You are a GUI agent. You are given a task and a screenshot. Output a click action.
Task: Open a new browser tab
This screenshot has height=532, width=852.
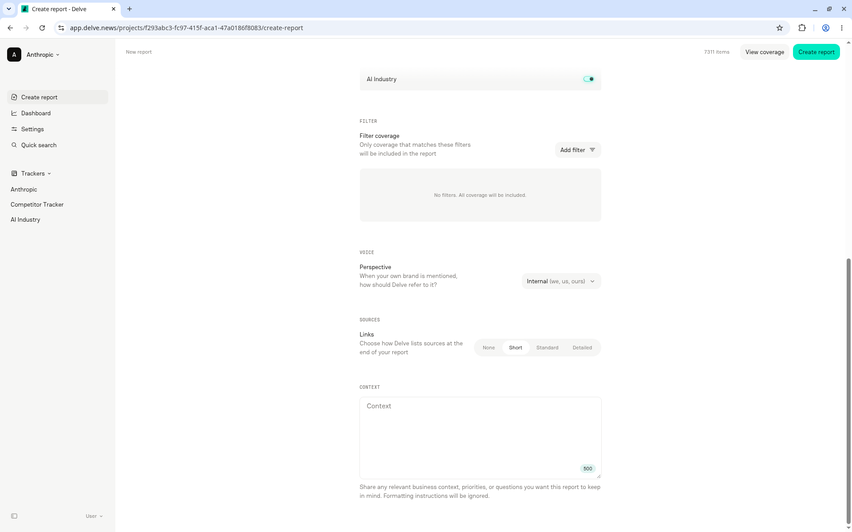click(x=130, y=9)
